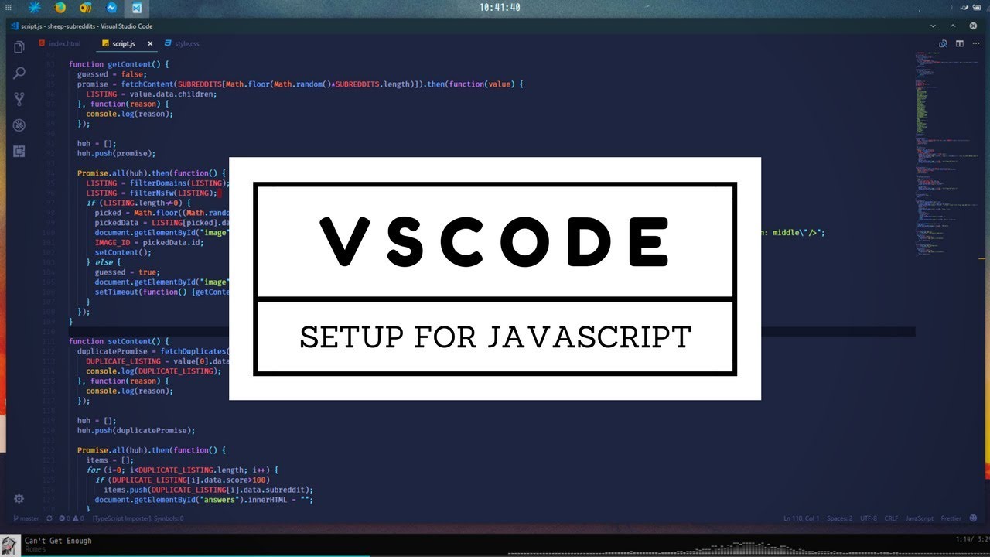Click the open changes icon in editor toolbar

coord(943,44)
